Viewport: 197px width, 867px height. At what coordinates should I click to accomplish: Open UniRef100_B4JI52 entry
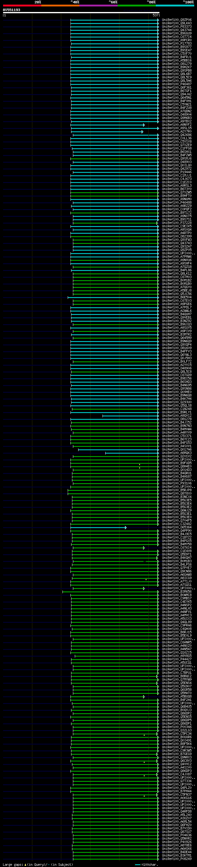pyautogui.click(x=177, y=422)
